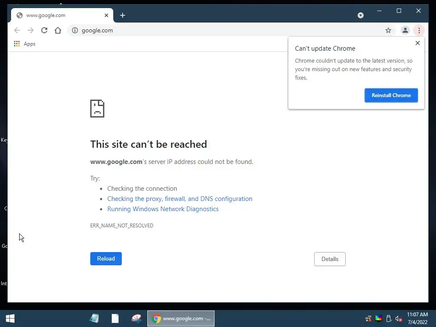436x327 pixels.
Task: Reload the page with the toolbar refresh icon
Action: (44, 30)
